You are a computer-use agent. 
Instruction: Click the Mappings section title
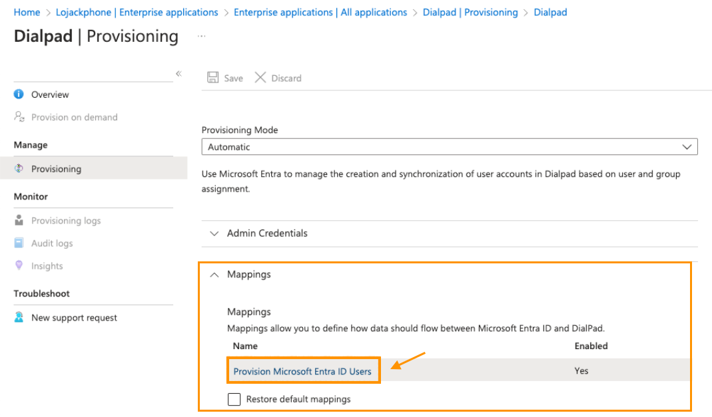click(249, 275)
